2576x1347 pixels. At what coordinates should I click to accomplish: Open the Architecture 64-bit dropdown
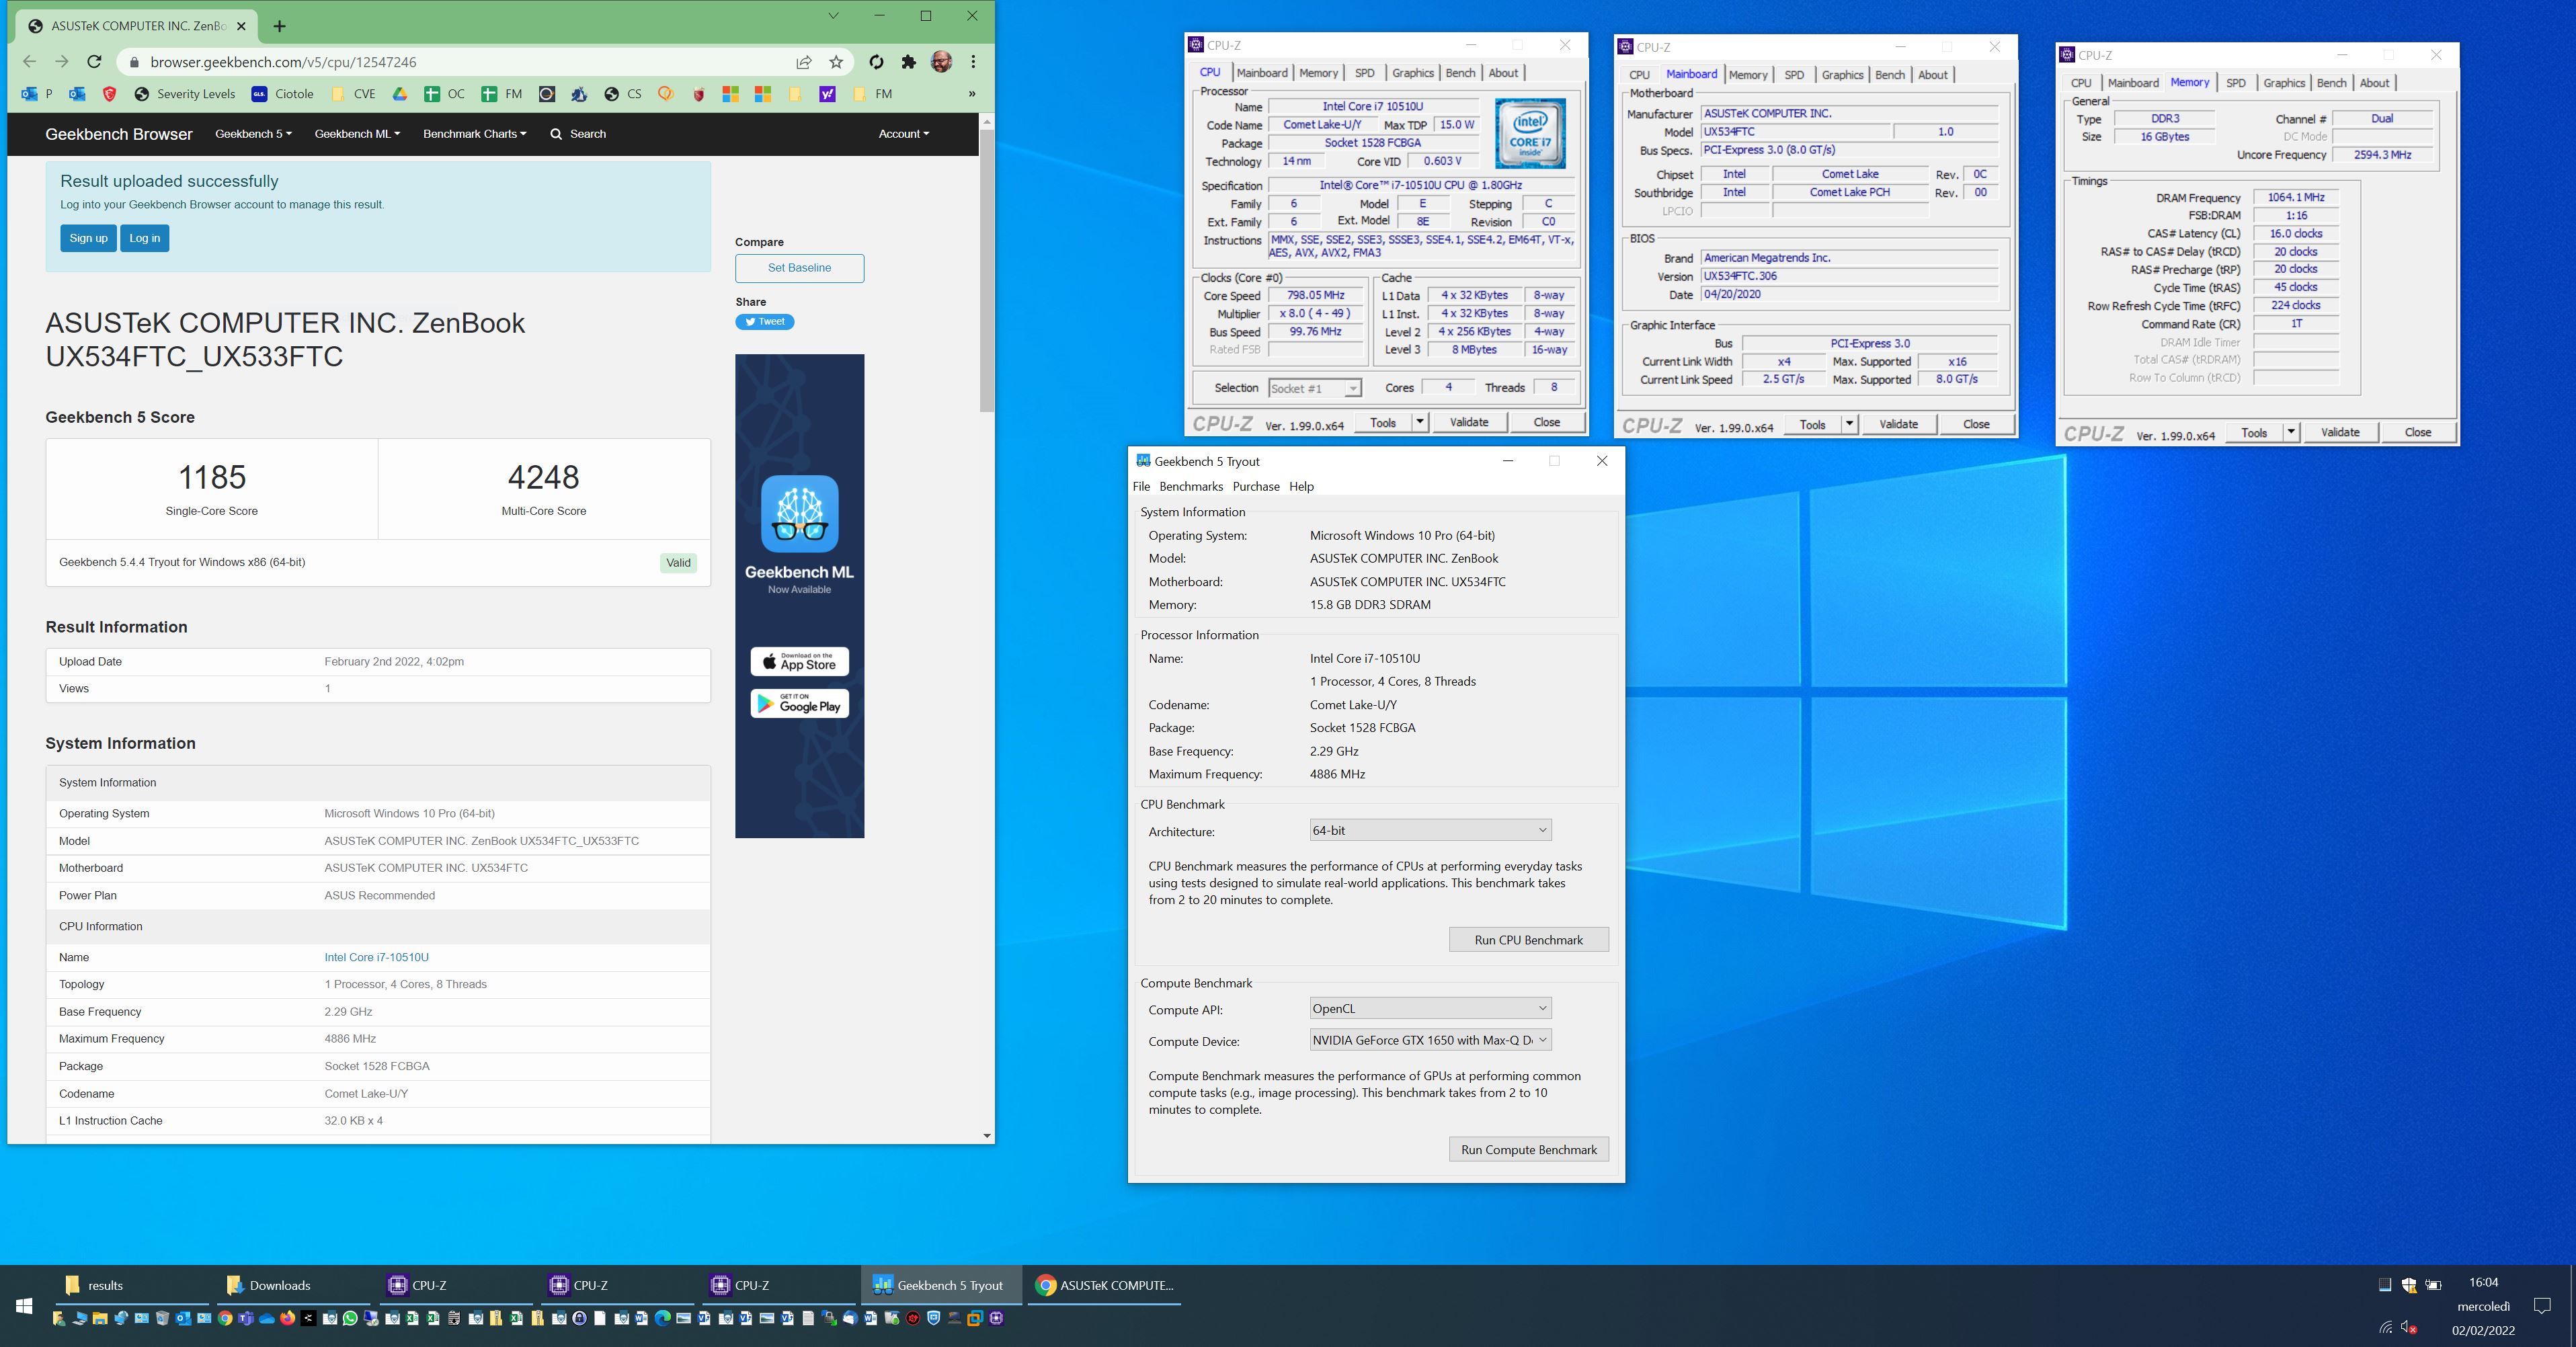pos(1430,830)
